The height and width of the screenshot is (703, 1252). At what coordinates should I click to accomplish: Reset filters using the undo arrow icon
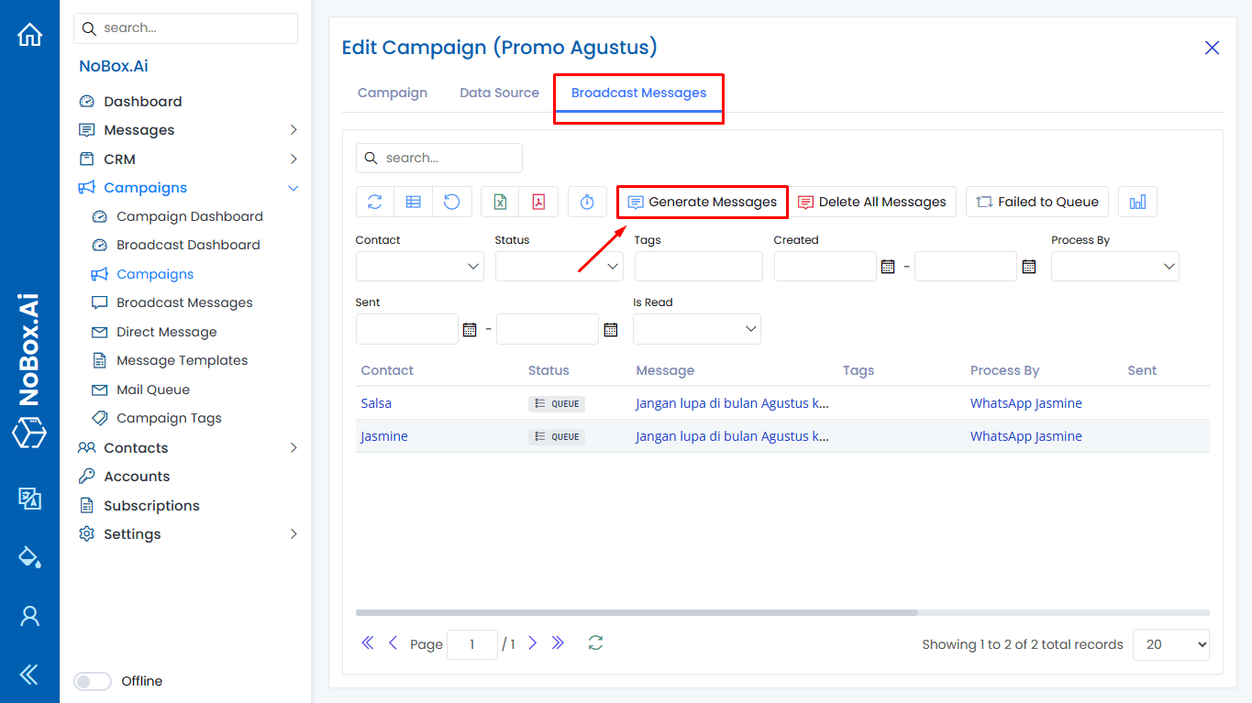point(451,201)
